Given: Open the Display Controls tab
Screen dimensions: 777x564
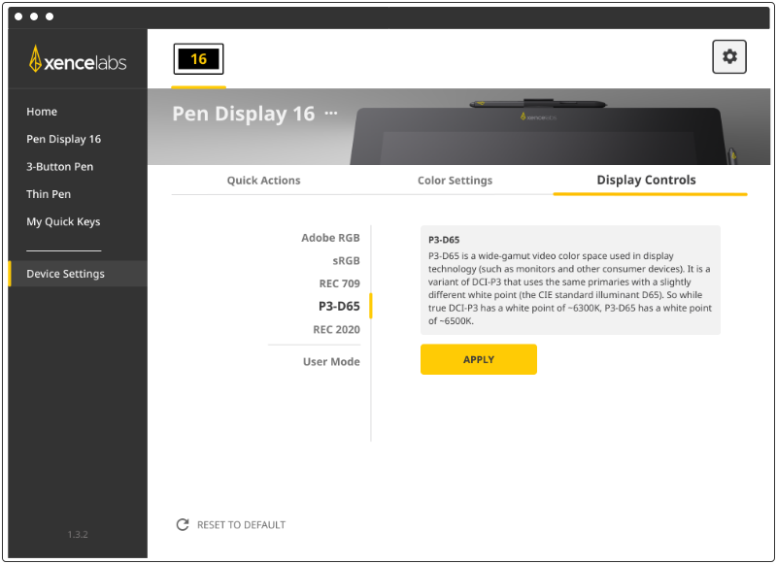Looking at the screenshot, I should (646, 181).
